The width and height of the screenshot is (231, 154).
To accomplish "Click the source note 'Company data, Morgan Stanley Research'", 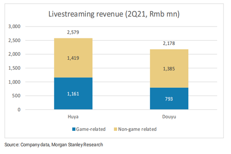I will [62, 145].
